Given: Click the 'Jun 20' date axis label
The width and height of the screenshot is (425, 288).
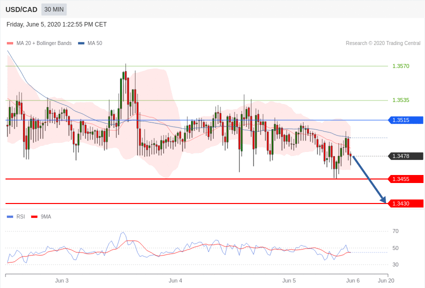Looking at the screenshot, I should (386, 280).
